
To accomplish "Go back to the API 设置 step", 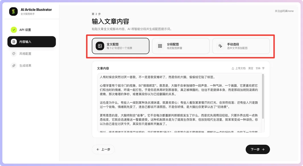I will point(28,30).
